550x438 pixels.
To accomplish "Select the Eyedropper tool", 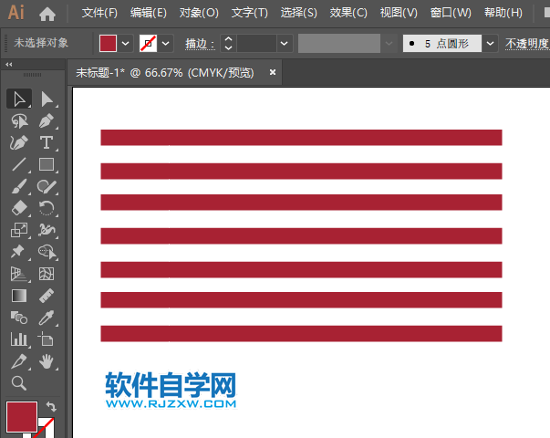I will (47, 318).
